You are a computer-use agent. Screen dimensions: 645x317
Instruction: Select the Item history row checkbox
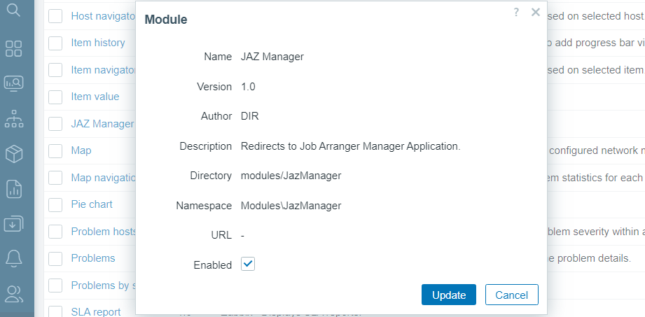point(55,43)
